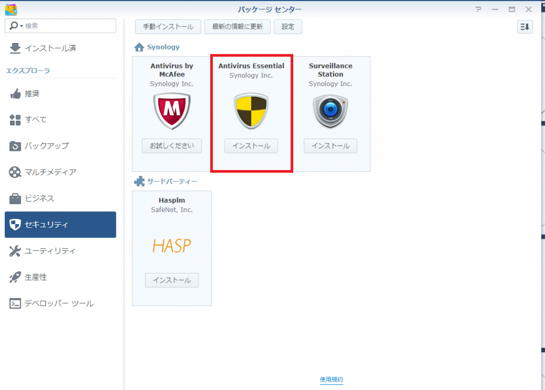Click the terminal icon beside デベロッパー ツール
Viewport: 545px width, 390px height.
15,303
